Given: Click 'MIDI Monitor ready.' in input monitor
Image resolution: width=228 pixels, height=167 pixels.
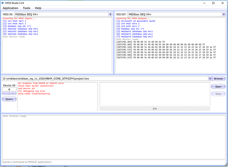Looking at the screenshot, I should click(14, 37).
